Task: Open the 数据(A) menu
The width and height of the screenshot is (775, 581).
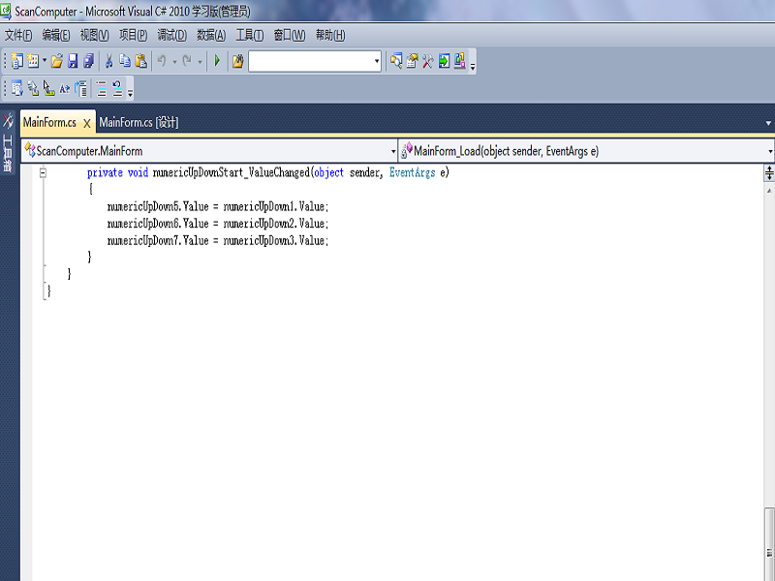Action: point(211,35)
